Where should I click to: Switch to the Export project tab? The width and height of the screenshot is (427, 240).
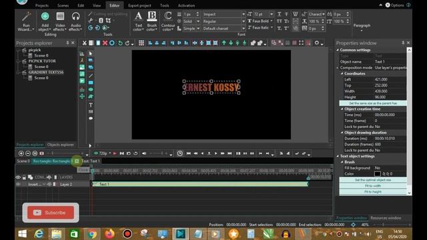coord(139,5)
